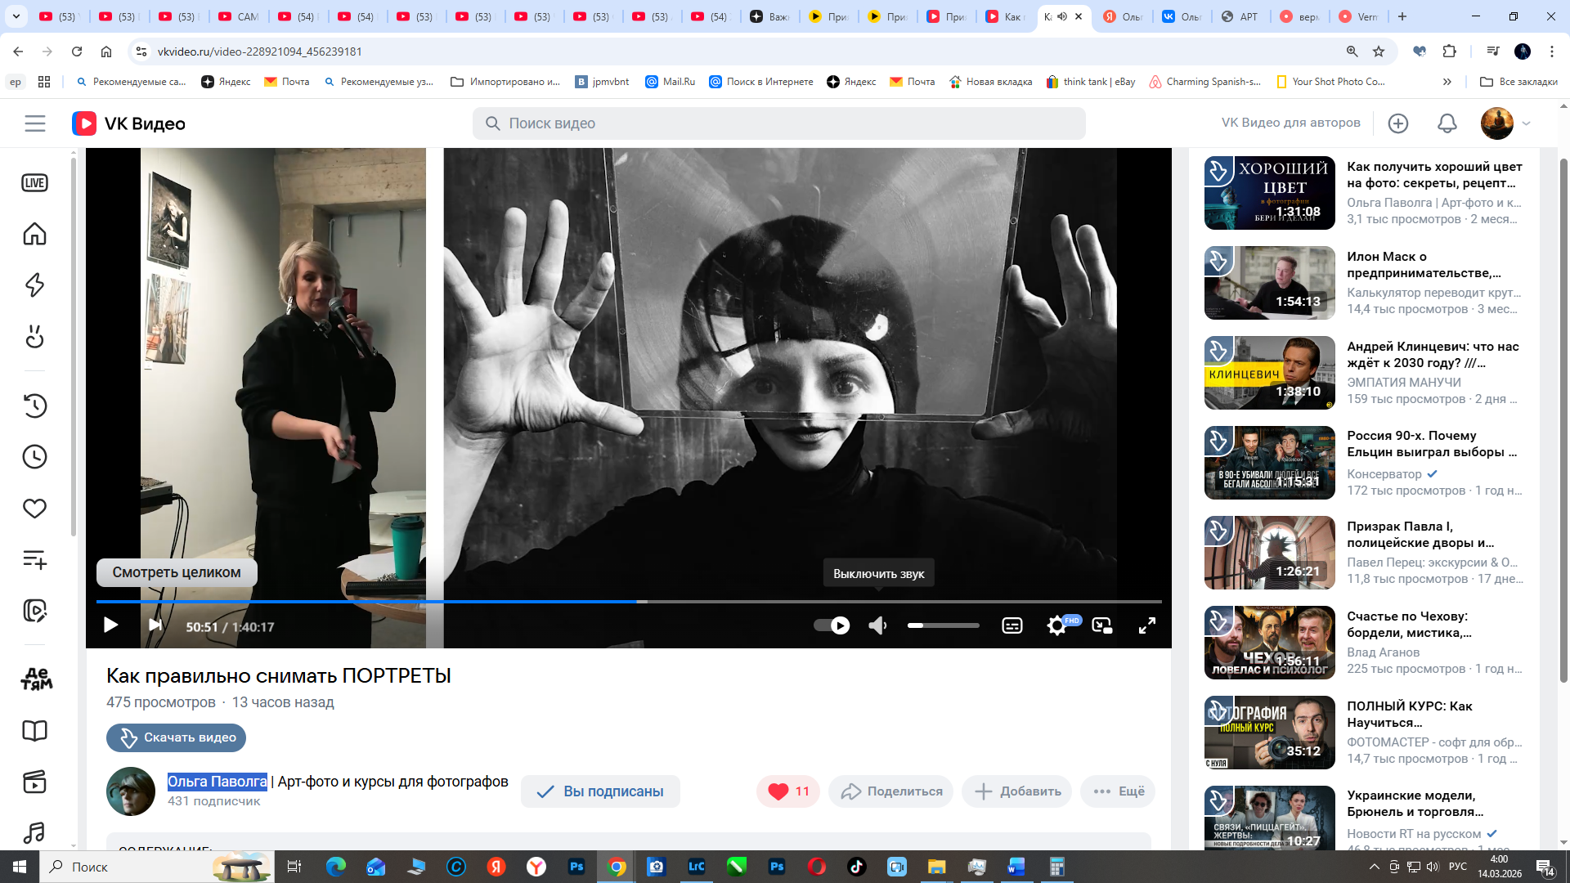Open hamburger main menu
Viewport: 1570px width, 883px height.
[35, 123]
